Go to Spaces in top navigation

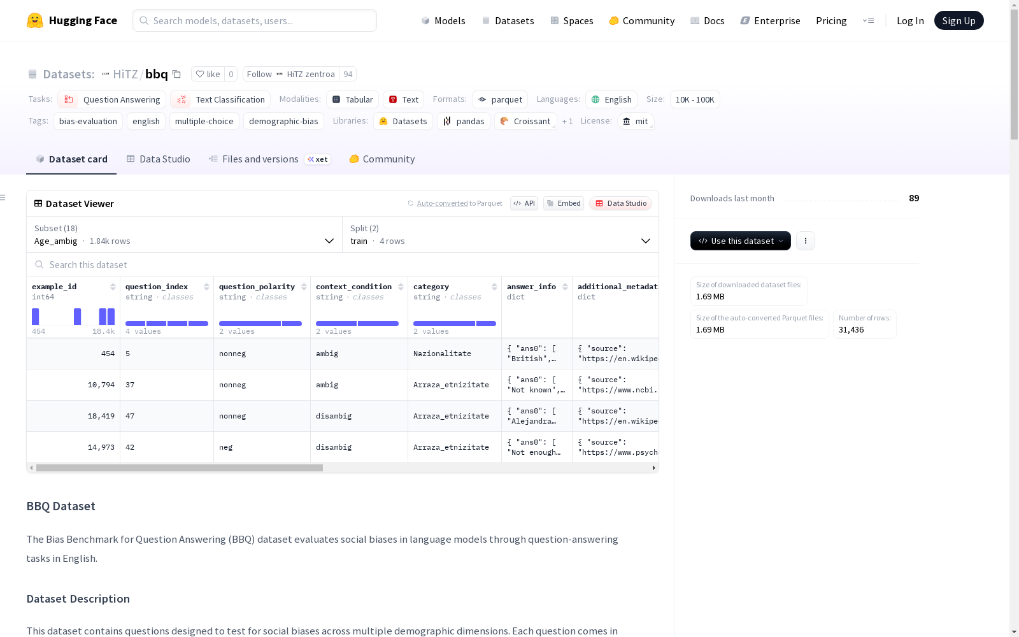[572, 20]
